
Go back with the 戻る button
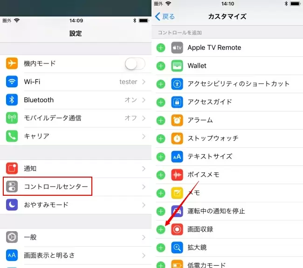165,17
